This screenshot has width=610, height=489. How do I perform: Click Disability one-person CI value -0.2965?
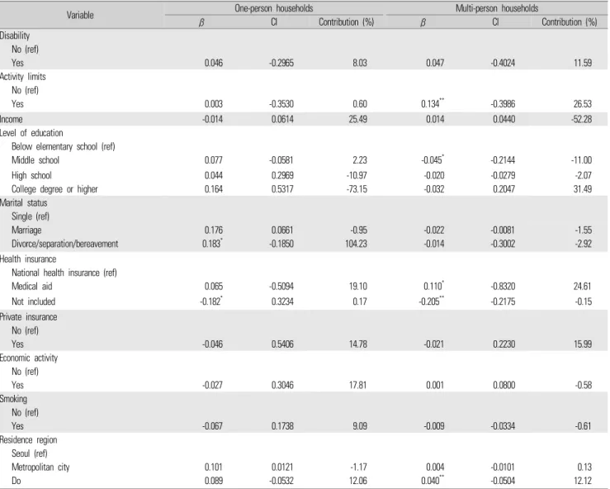point(281,63)
